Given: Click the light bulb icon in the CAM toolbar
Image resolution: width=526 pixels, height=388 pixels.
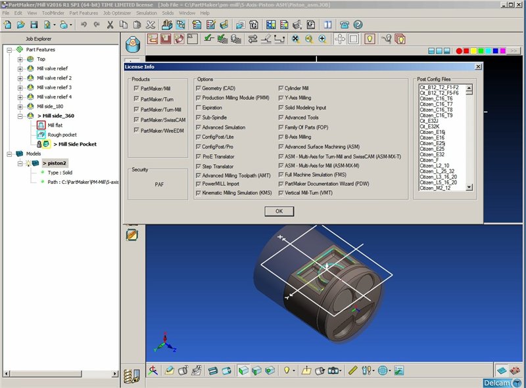Looking at the screenshot, I should [x=370, y=39].
